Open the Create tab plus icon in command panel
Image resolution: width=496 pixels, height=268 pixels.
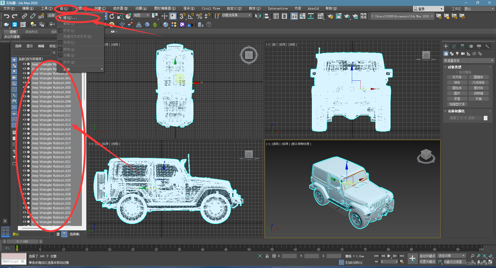(446, 46)
